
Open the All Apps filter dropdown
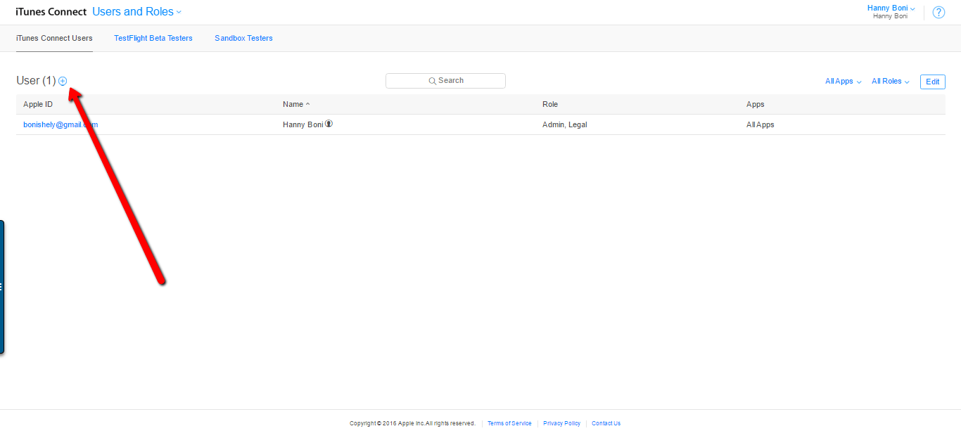(x=843, y=82)
